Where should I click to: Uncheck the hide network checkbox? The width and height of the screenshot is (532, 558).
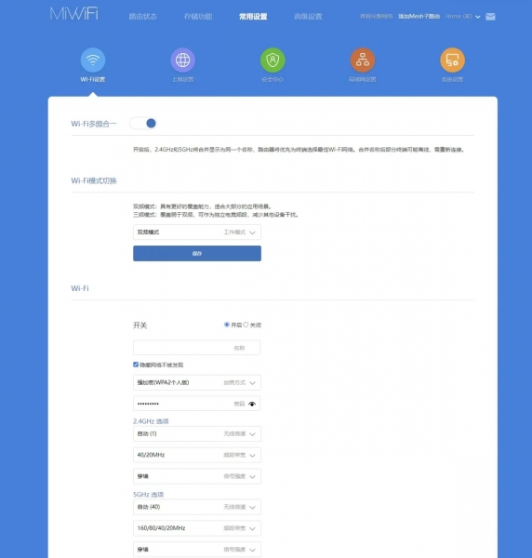136,365
